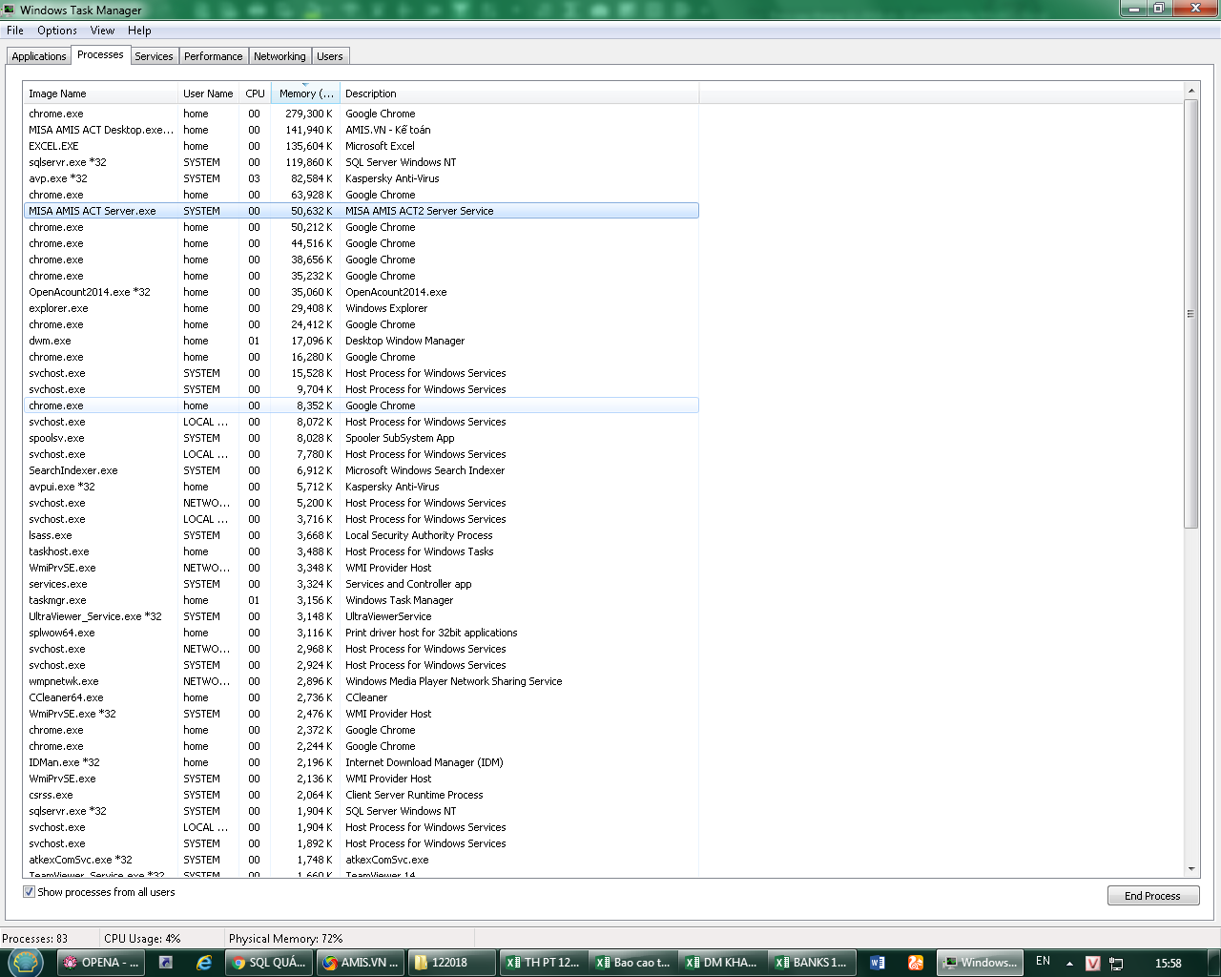Select the SearchIndexer.exe process

click(x=362, y=470)
